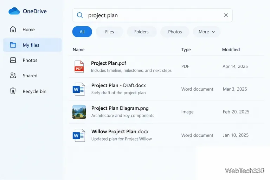Viewport: 270px width, 180px height.
Task: Click Word document type for Willow row
Action: point(197,135)
